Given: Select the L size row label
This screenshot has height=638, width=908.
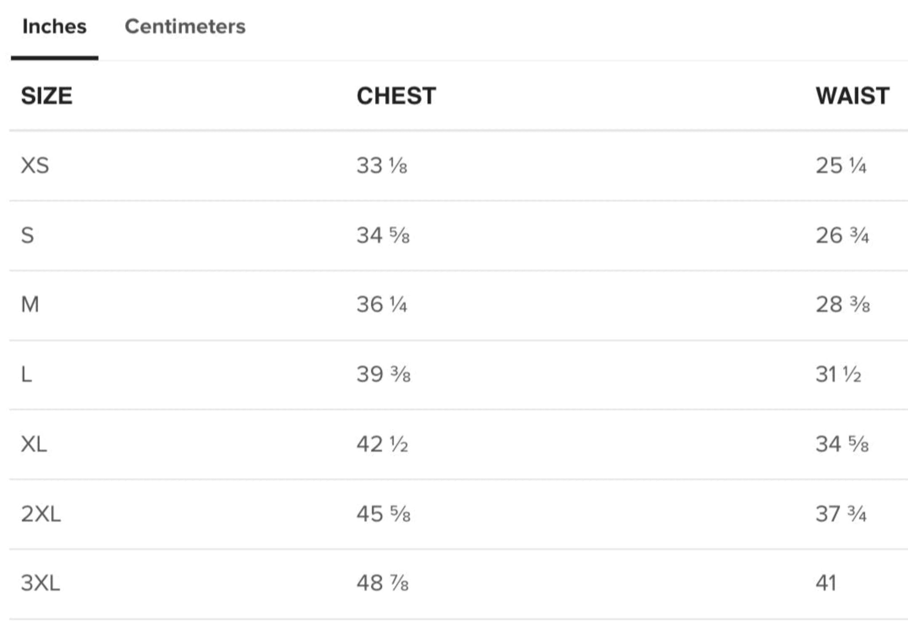Looking at the screenshot, I should [27, 374].
